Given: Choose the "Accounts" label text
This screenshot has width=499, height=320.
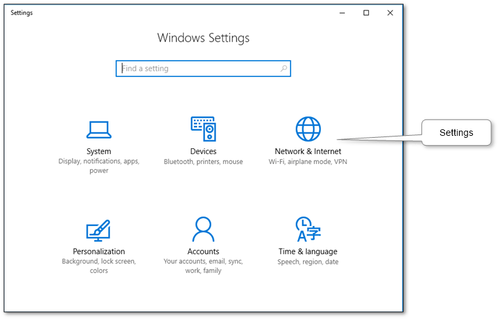Looking at the screenshot, I should tap(203, 251).
